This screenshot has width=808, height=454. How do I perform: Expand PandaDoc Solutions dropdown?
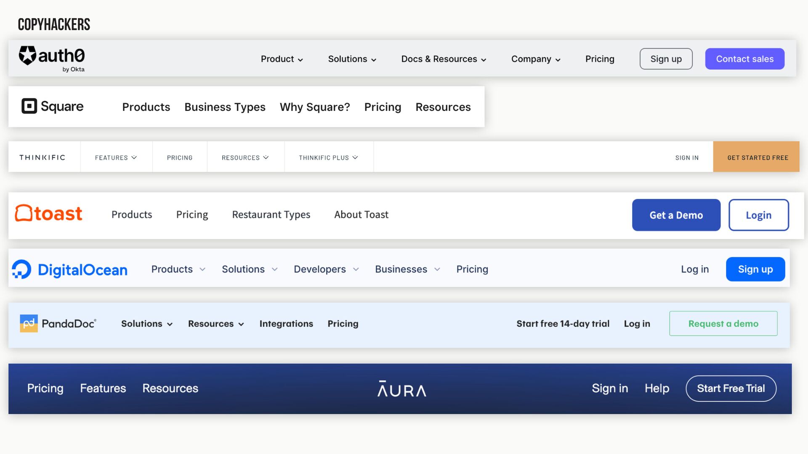[147, 324]
